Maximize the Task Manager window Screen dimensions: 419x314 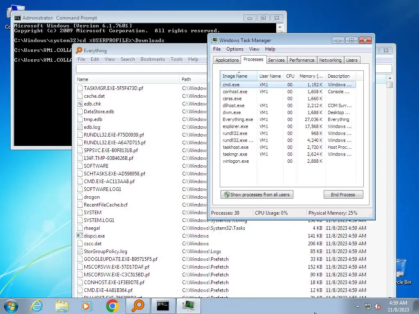[351, 40]
